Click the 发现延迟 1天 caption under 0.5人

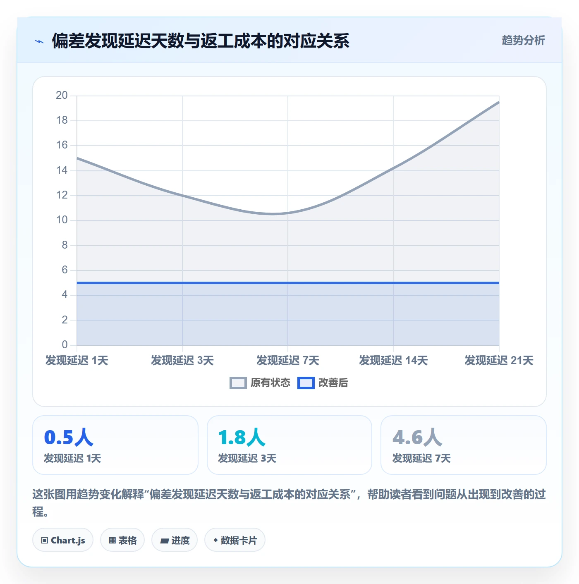click(72, 458)
